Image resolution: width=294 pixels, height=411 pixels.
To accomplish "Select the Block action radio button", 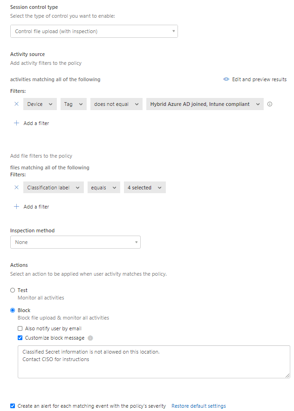I will click(x=13, y=310).
